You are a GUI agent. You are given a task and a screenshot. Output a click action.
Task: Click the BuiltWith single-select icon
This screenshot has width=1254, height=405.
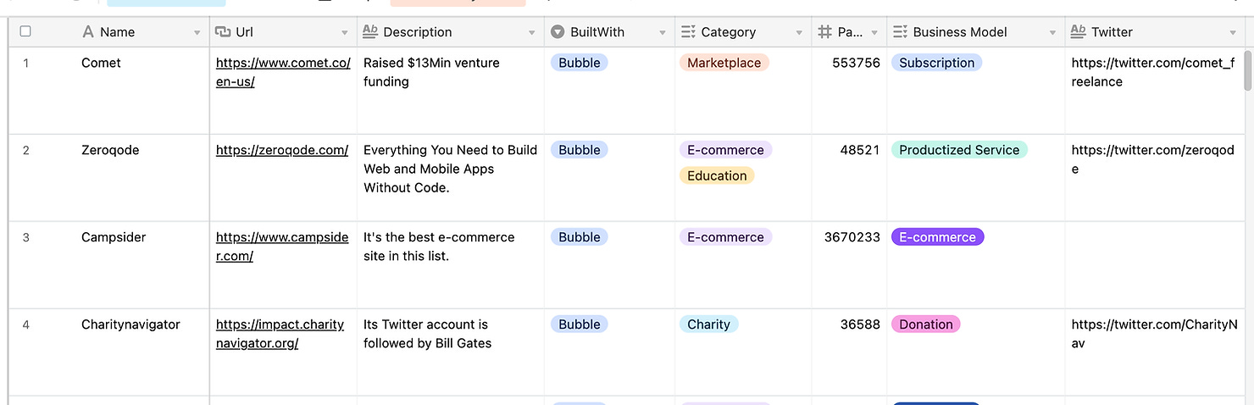pyautogui.click(x=558, y=32)
